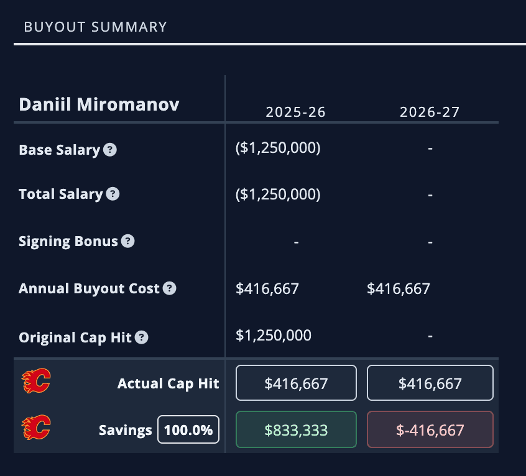526x476 pixels.
Task: Click the Total Salary help icon
Action: click(113, 194)
